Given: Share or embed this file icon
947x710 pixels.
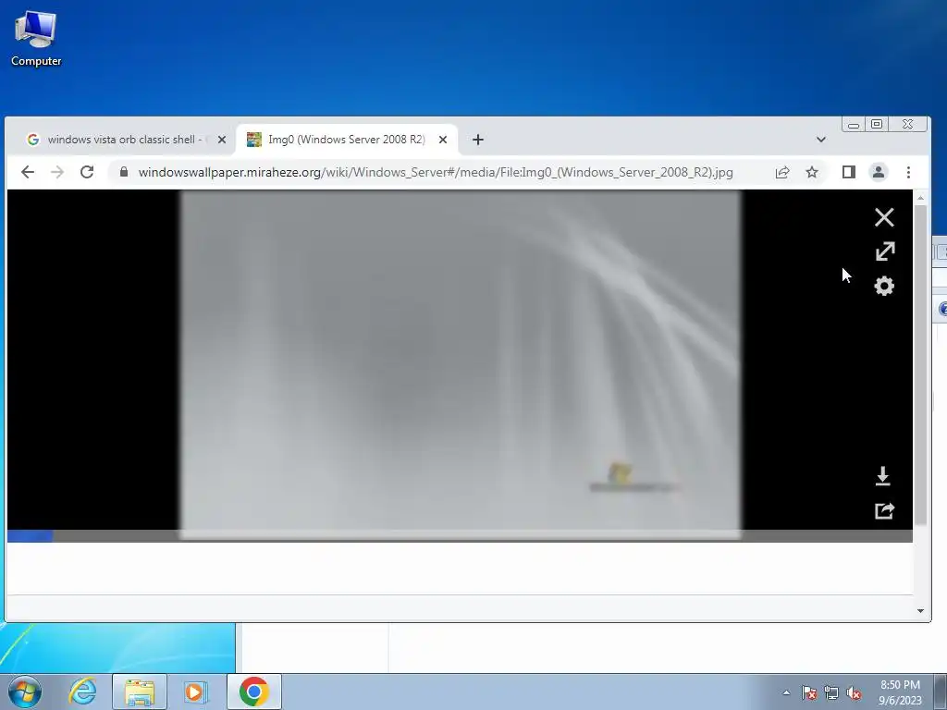Looking at the screenshot, I should [x=884, y=510].
